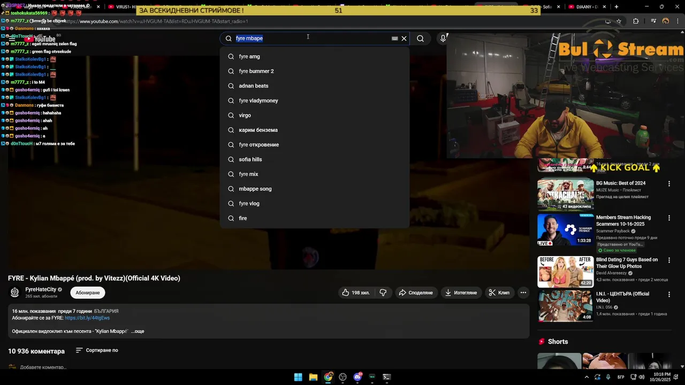685x385 pixels.
Task: Click the Изтегляне download button
Action: (x=461, y=292)
